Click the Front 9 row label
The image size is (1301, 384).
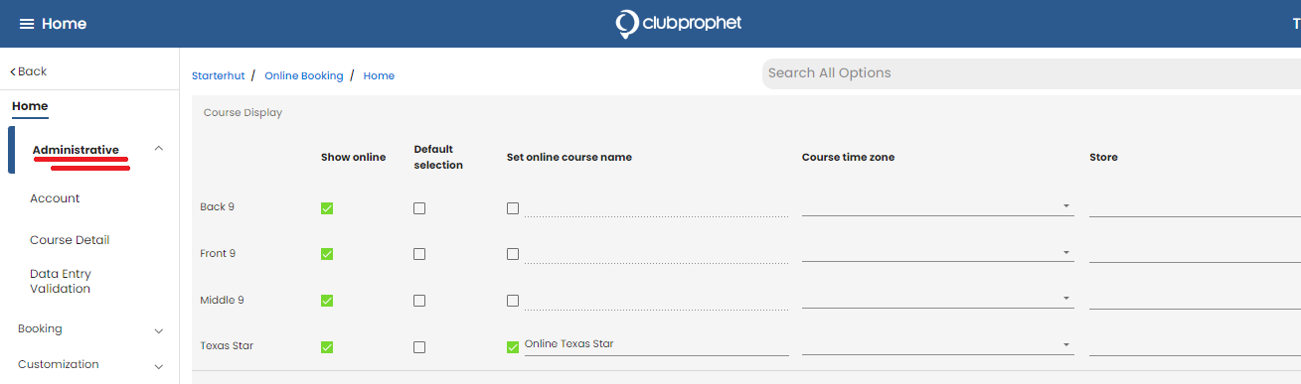tap(218, 254)
